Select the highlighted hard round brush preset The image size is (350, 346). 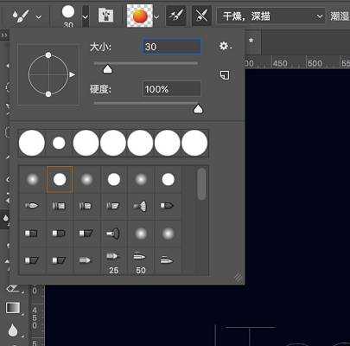point(60,179)
